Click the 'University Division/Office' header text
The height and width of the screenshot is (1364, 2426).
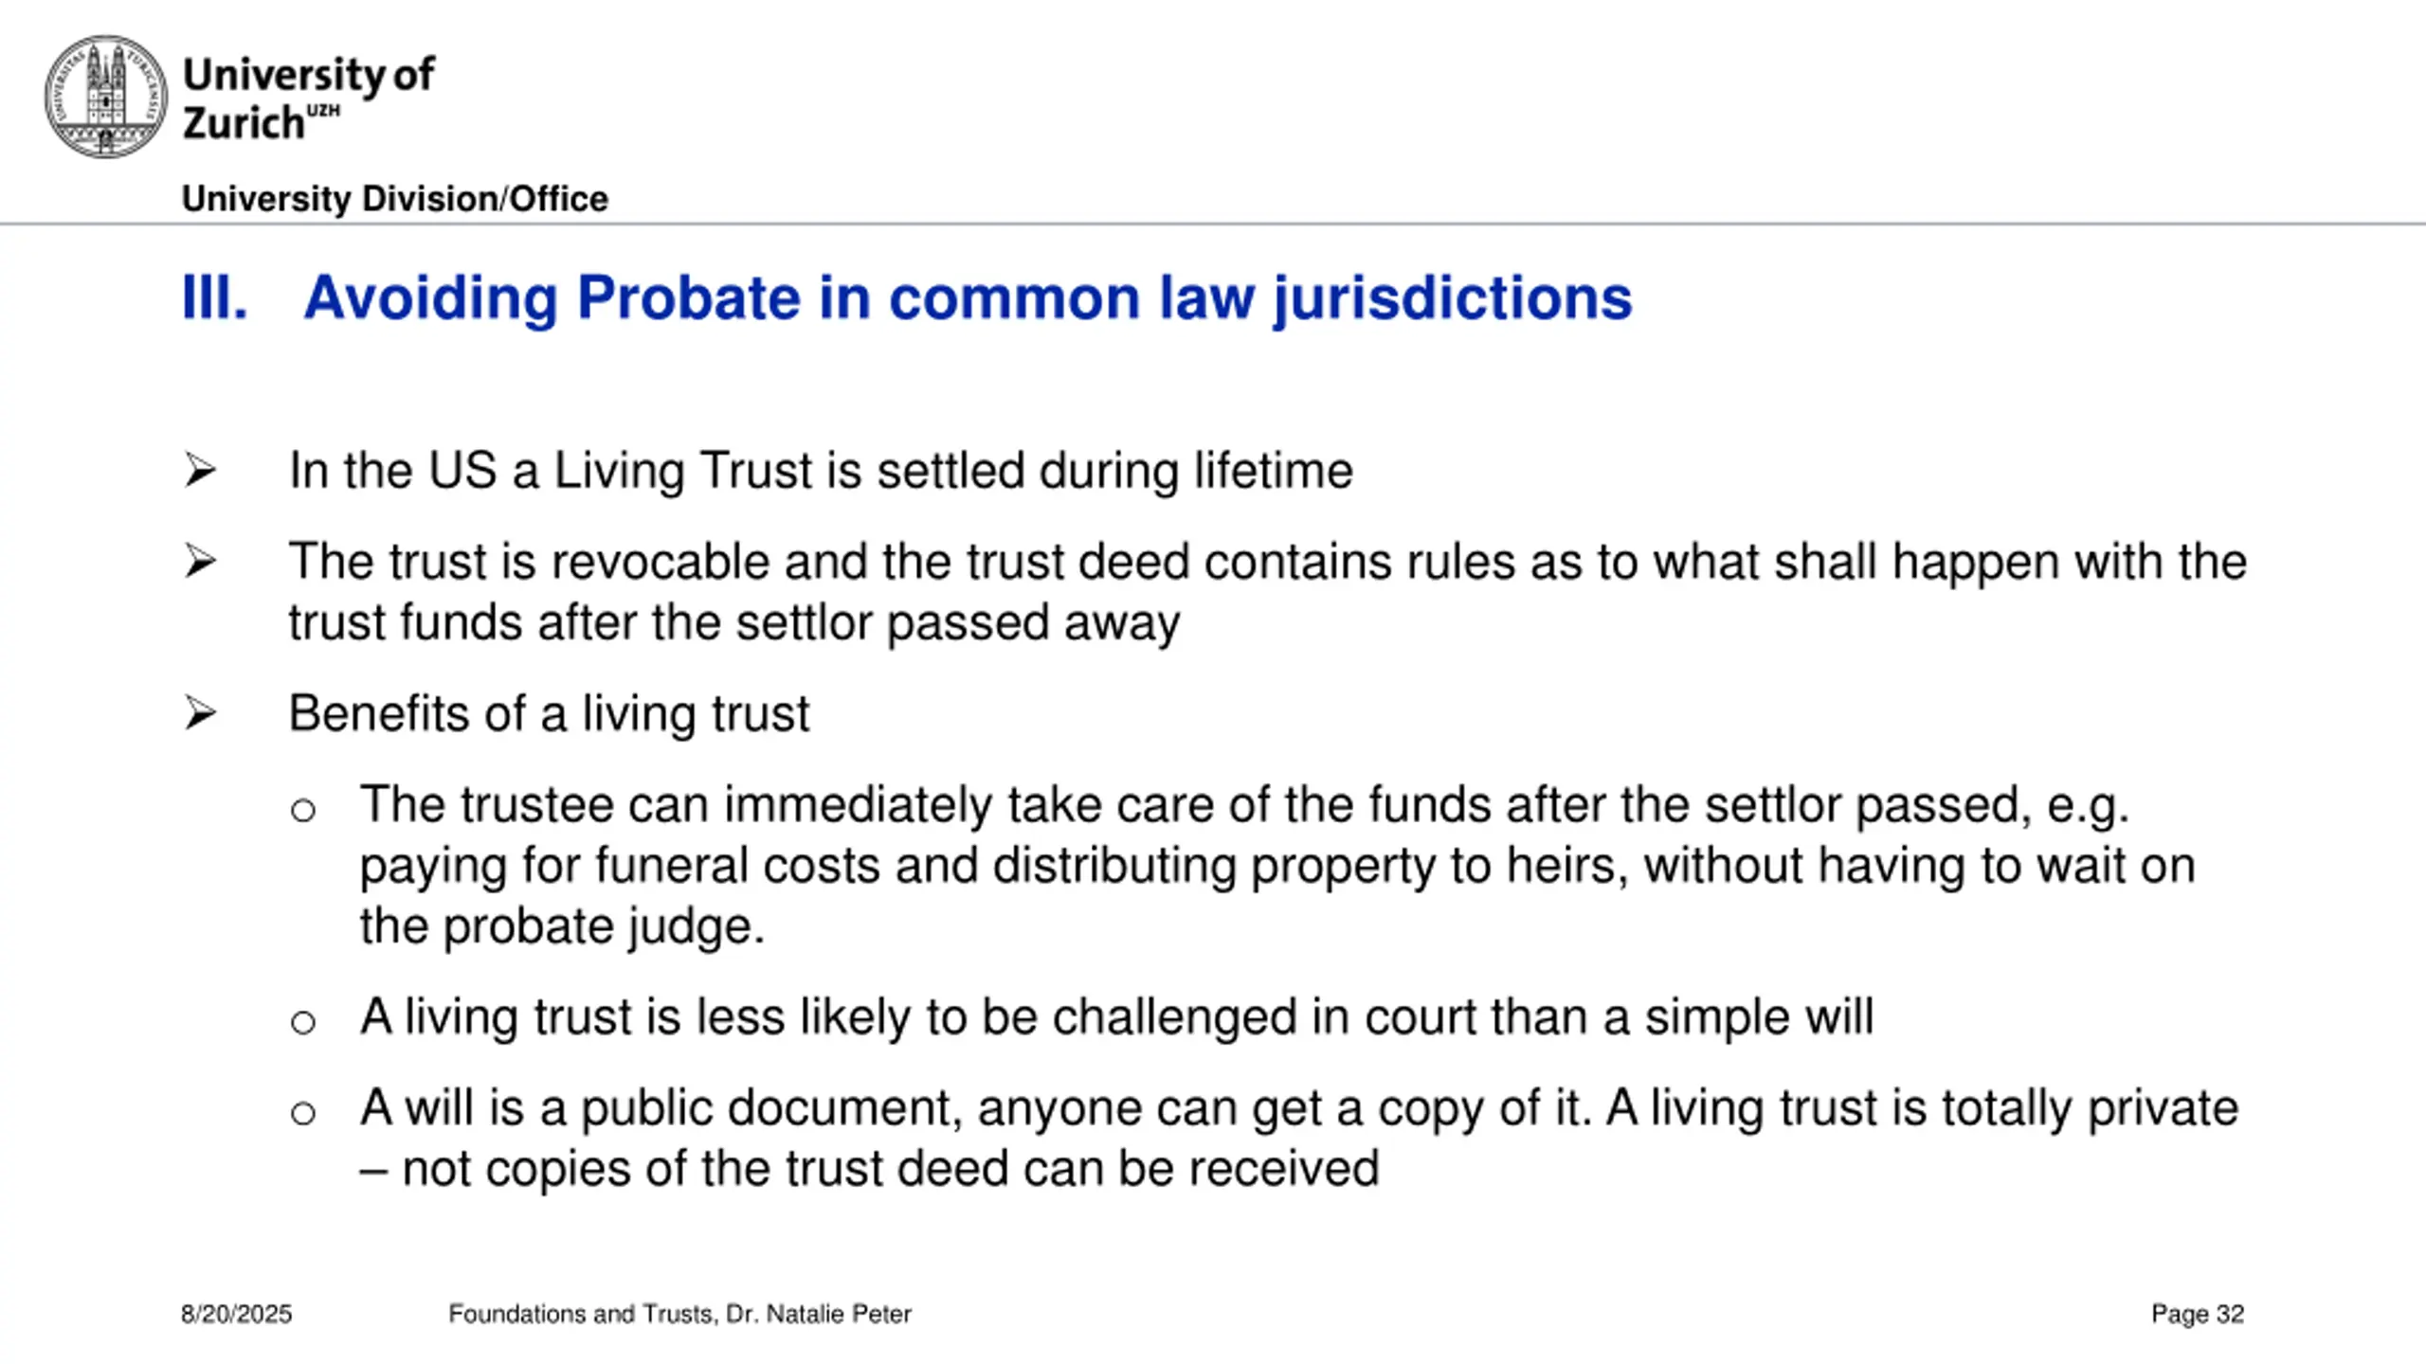coord(394,199)
